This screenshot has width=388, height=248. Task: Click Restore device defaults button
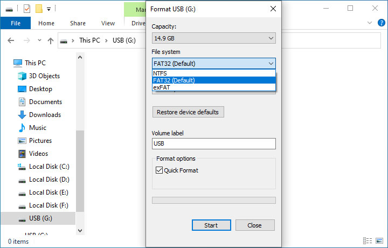click(188, 112)
